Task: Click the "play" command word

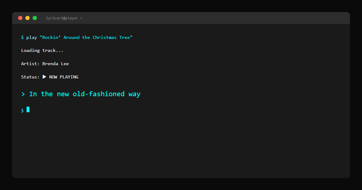Action: [x=32, y=37]
